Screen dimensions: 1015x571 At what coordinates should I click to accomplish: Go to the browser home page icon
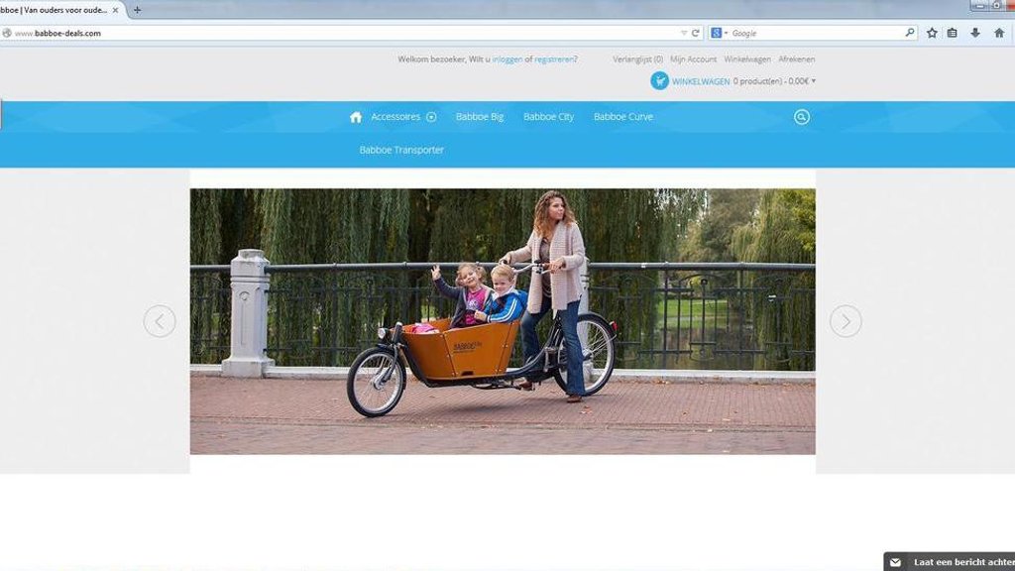coord(998,33)
